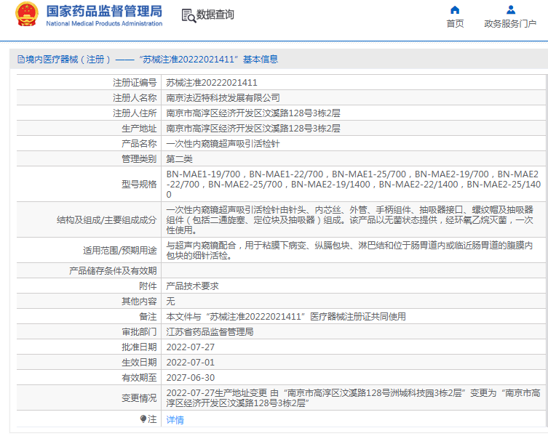The image size is (548, 436).
Task: Click National Medical Products Administration subtitle
Action: click(104, 23)
